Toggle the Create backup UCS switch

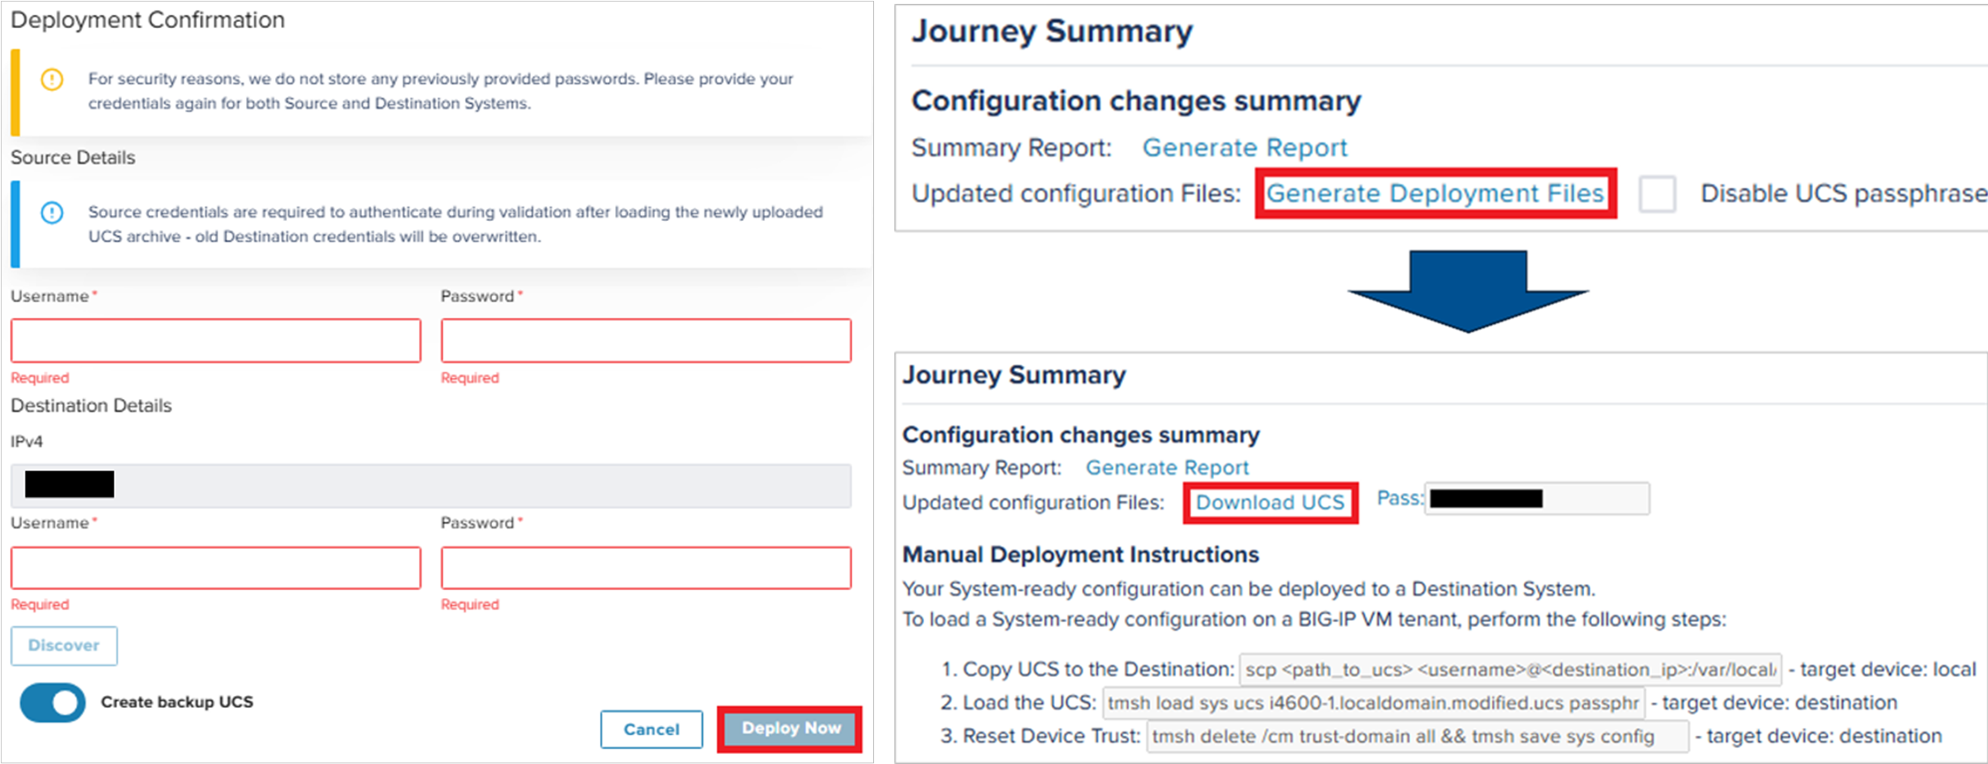[x=52, y=702]
